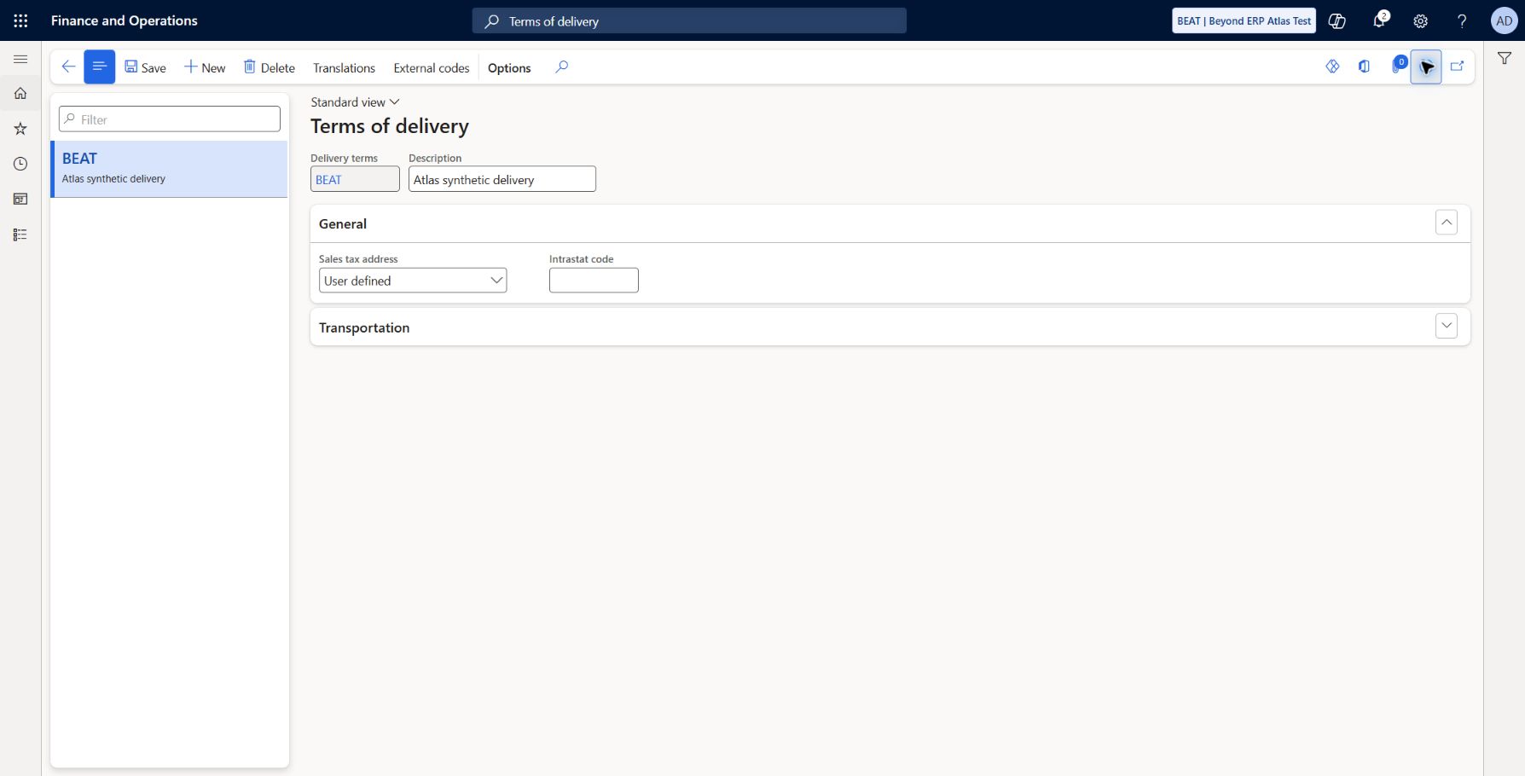Click the list Filter input box
Screen dimensions: 1525x776
tap(169, 119)
